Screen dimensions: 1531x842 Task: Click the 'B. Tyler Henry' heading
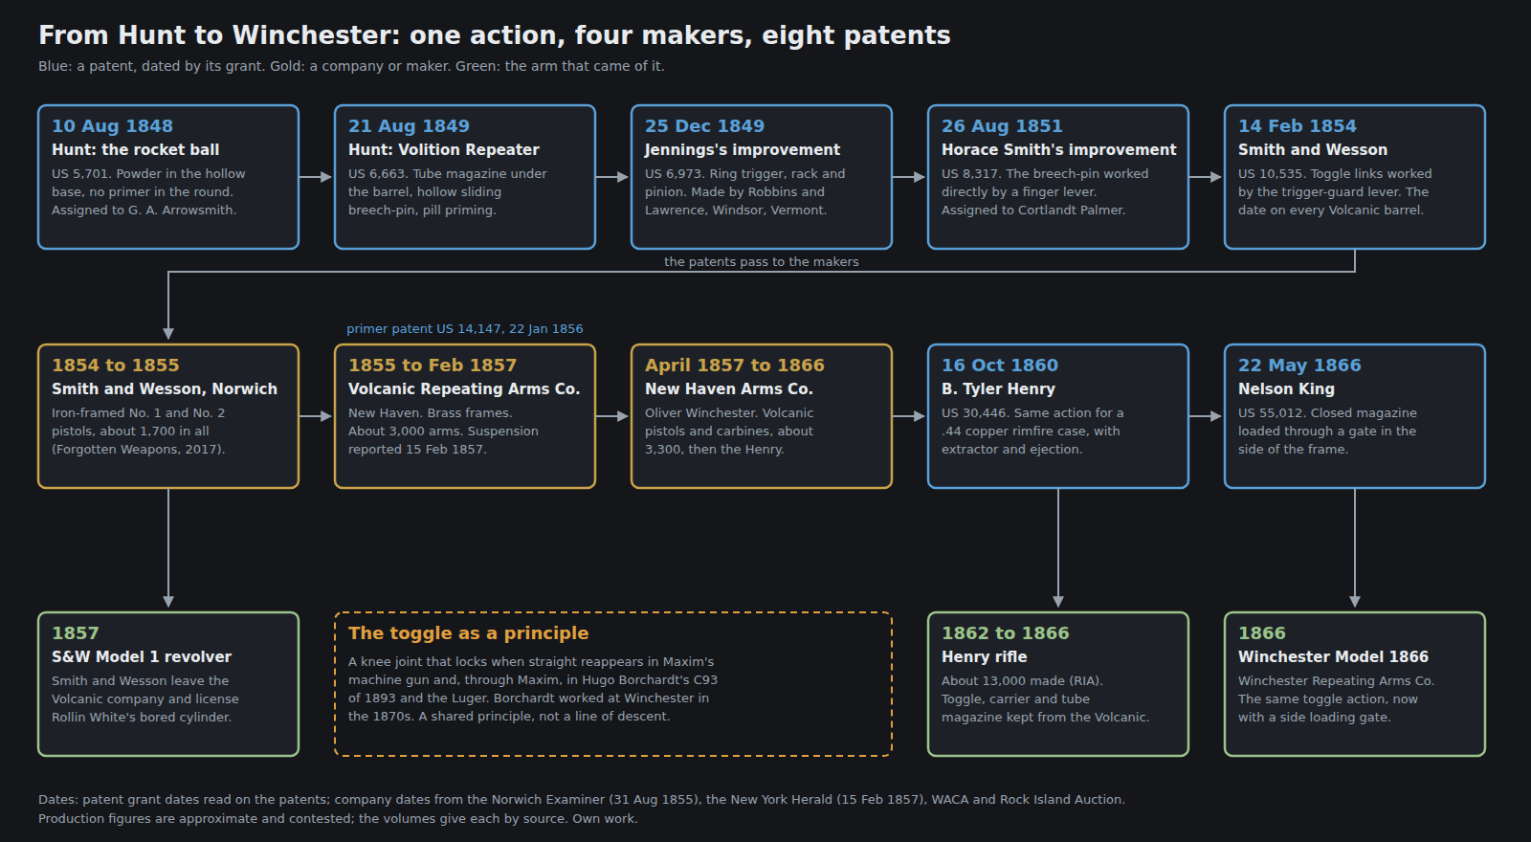999,389
